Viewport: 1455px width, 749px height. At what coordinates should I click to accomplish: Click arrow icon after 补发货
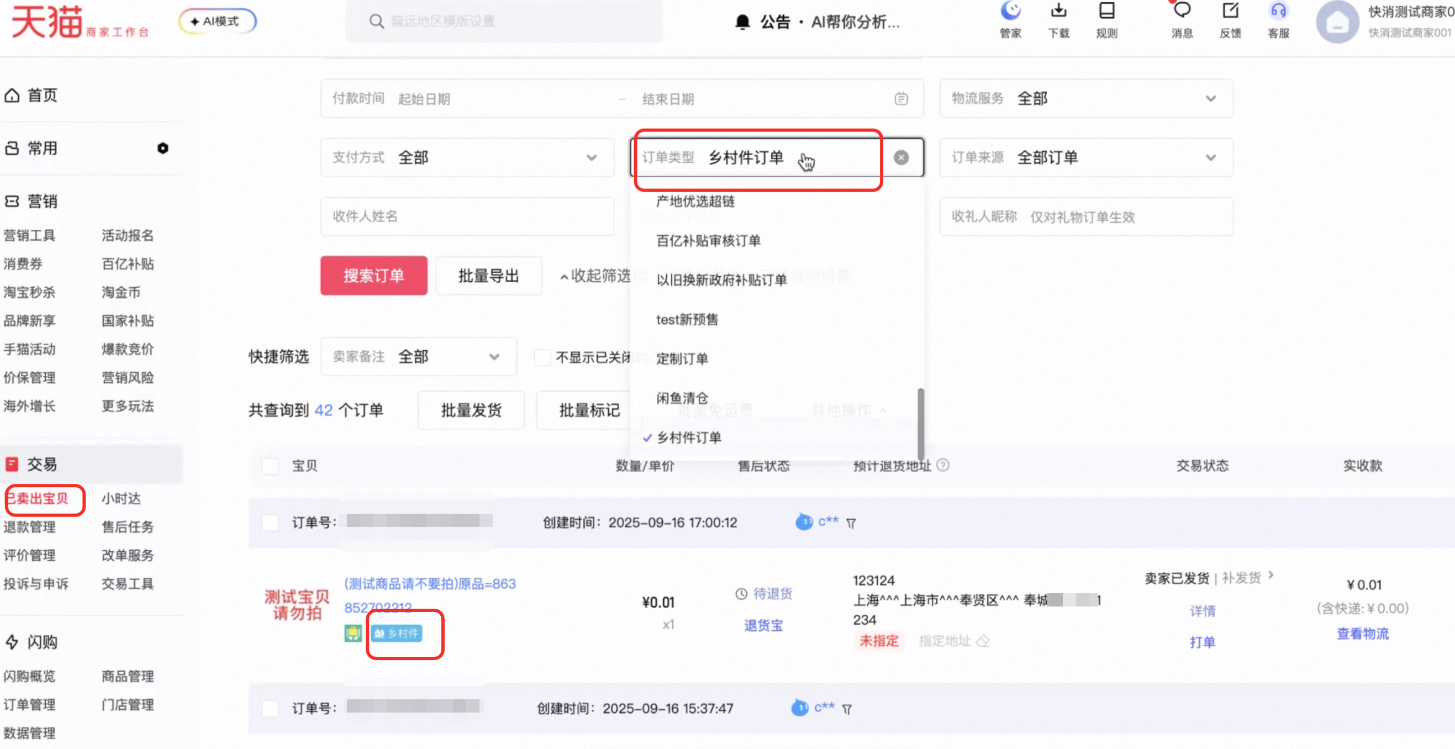1271,575
